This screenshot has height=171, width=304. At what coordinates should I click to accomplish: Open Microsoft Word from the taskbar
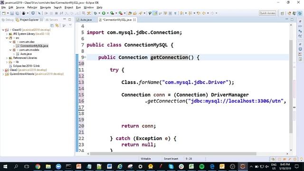[110, 166]
